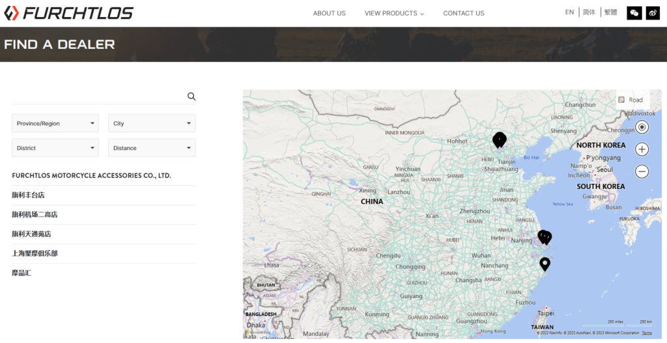Go to About Us page
Viewport: 667px width, 343px height.
pos(329,13)
